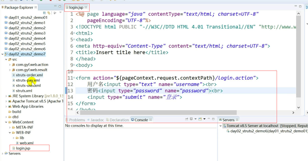Screen dimensions: 308x161
Task: Maximize the Console view
Action: coord(213,119)
